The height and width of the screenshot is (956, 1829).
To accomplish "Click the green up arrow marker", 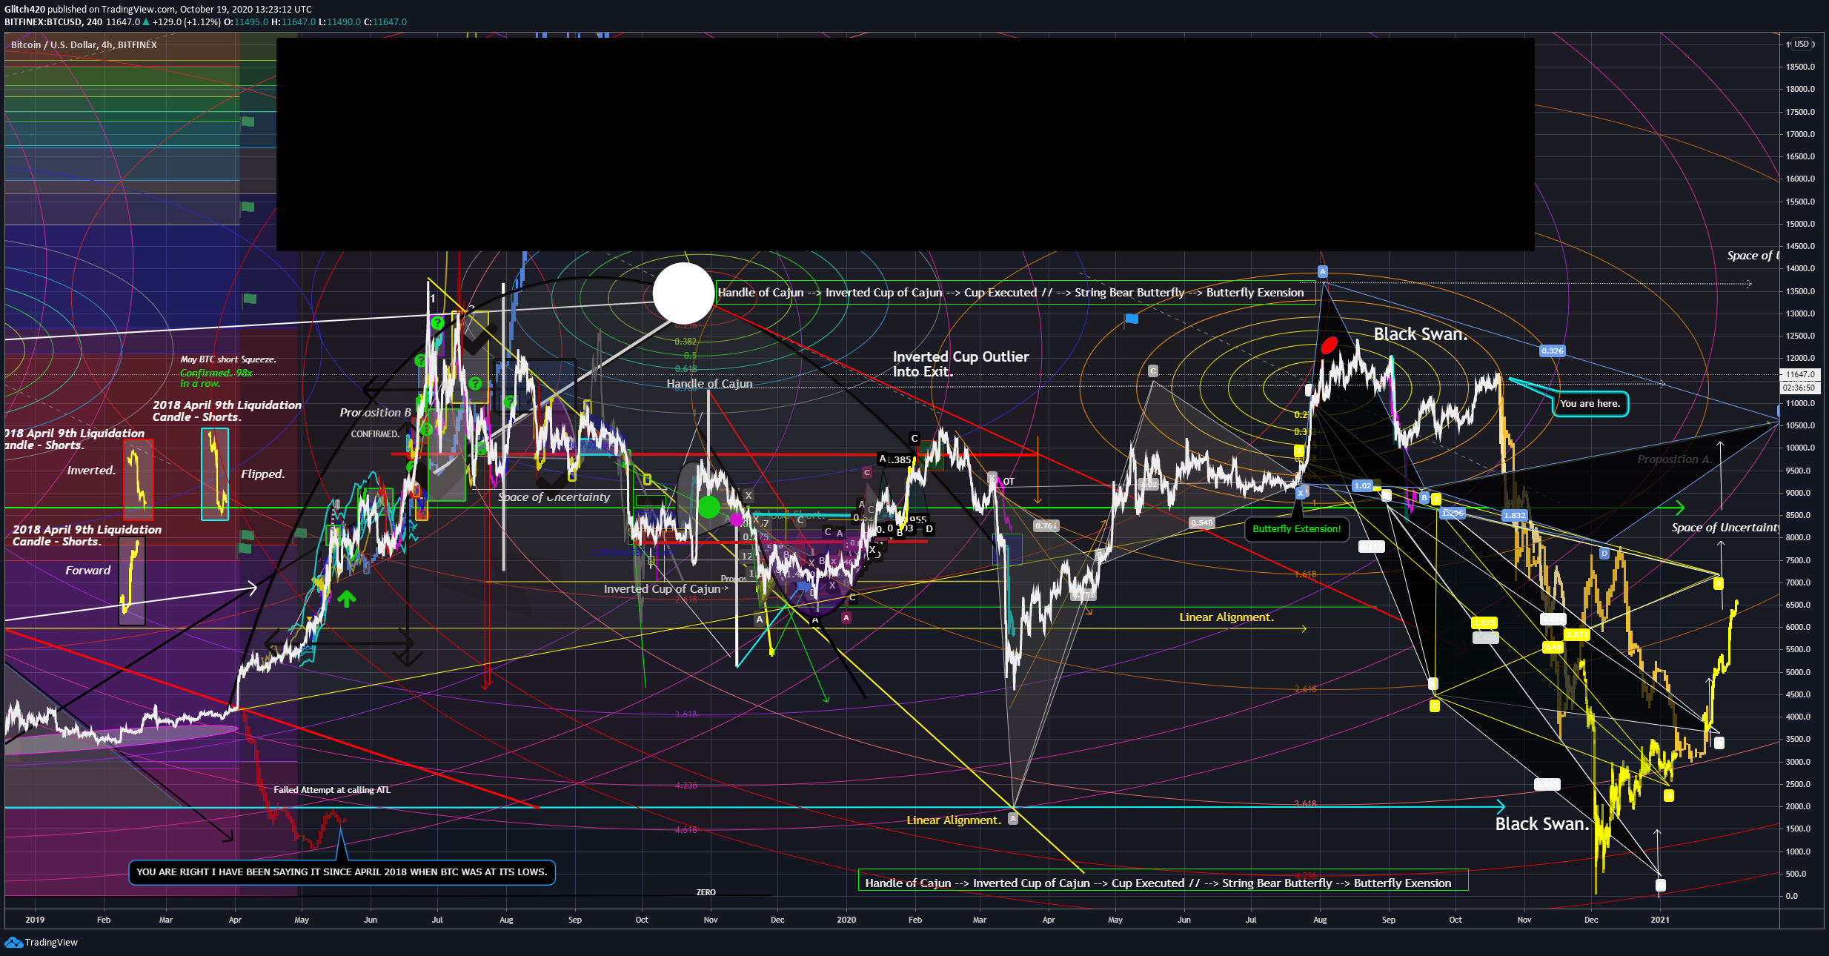I will click(x=346, y=598).
